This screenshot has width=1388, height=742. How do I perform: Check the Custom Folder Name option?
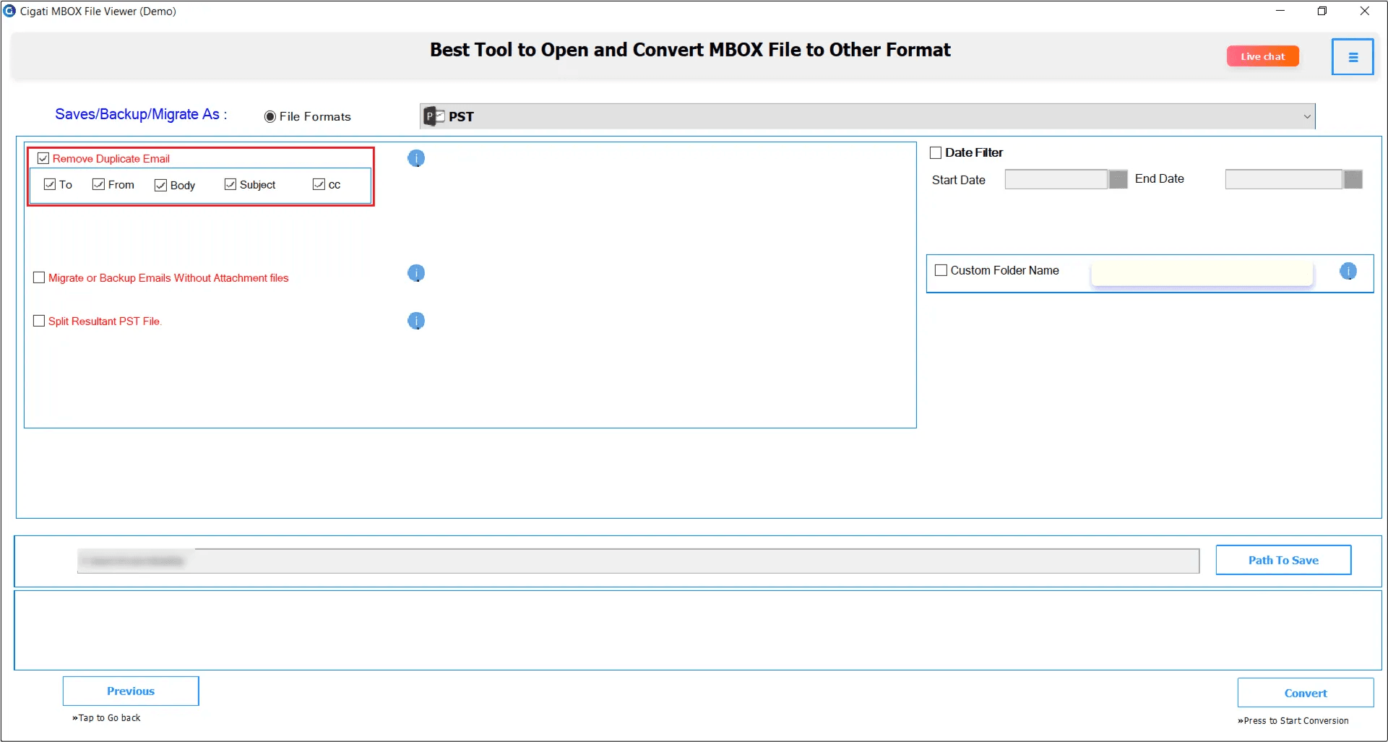941,270
